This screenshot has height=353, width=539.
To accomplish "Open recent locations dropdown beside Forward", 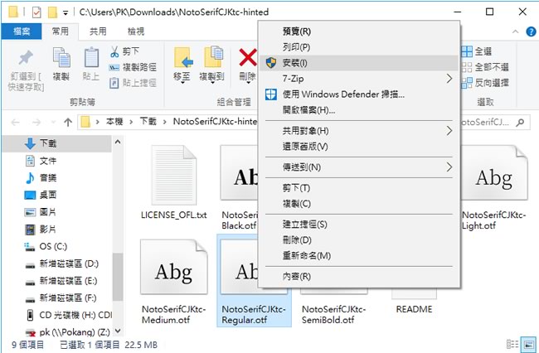I will pyautogui.click(x=53, y=123).
